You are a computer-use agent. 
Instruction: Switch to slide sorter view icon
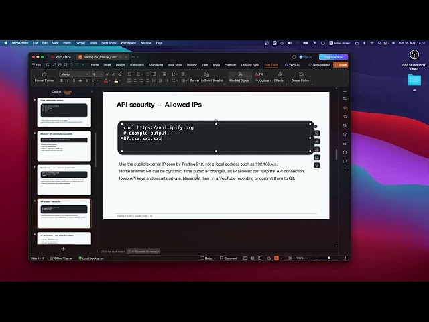(252, 258)
